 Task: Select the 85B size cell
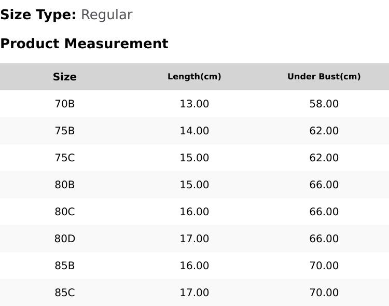(x=65, y=266)
